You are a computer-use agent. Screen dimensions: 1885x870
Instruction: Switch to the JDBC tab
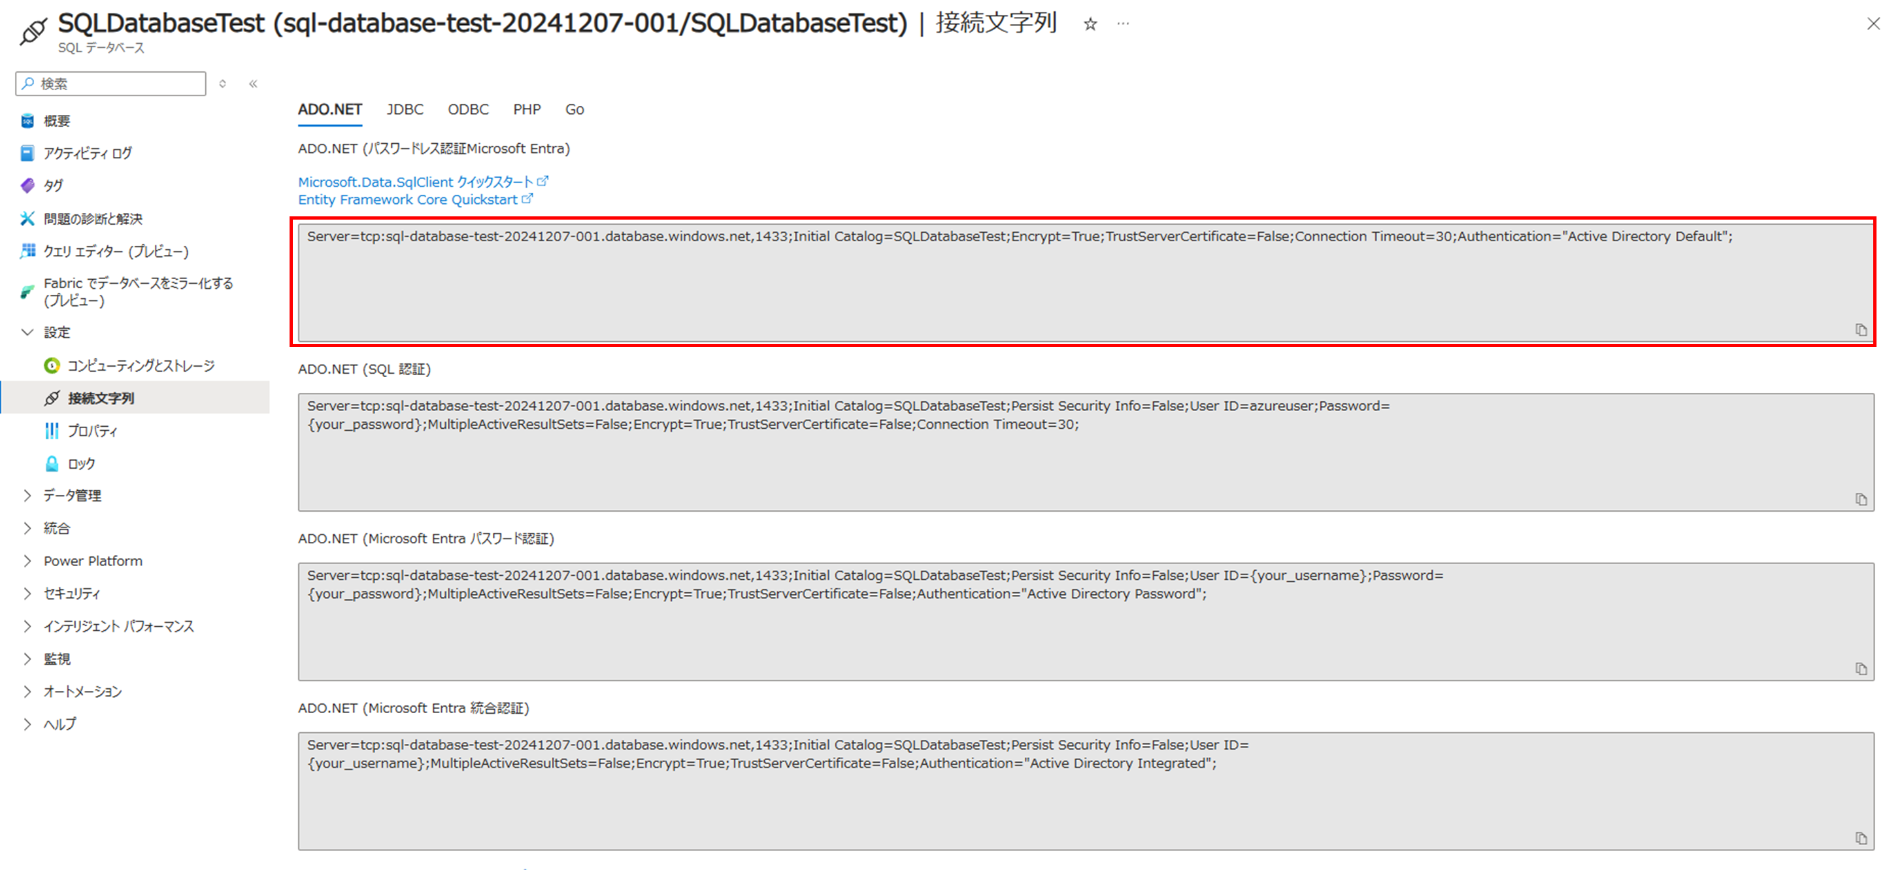404,109
